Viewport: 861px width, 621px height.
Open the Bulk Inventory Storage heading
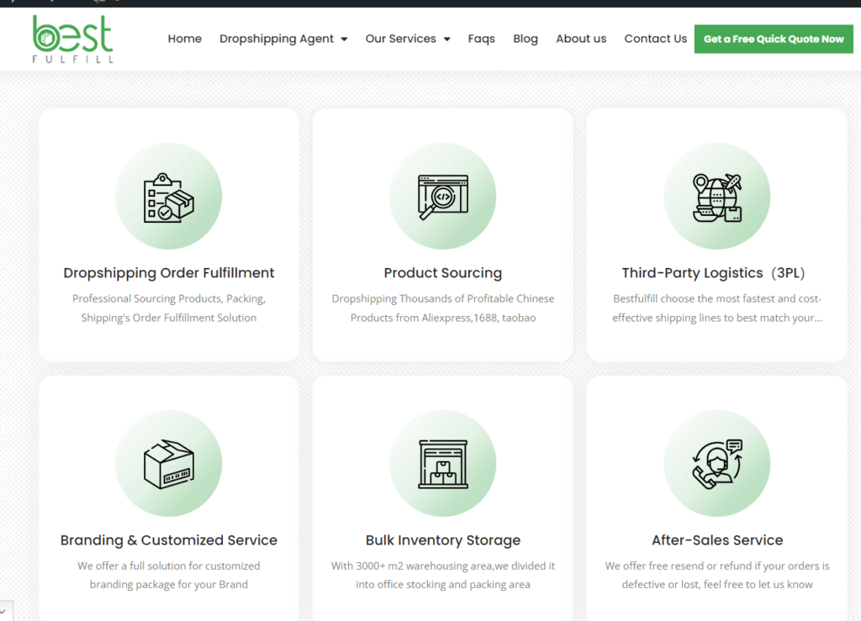coord(442,539)
